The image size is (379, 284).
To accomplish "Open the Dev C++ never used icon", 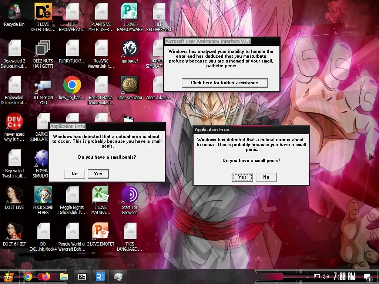I will 14,121.
